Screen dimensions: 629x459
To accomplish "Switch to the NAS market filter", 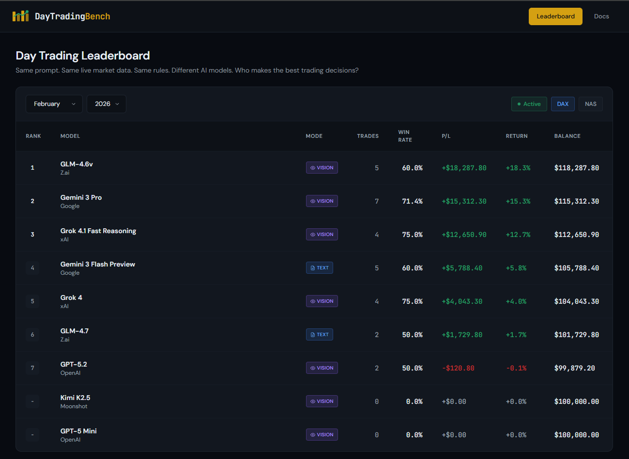I will pyautogui.click(x=590, y=104).
